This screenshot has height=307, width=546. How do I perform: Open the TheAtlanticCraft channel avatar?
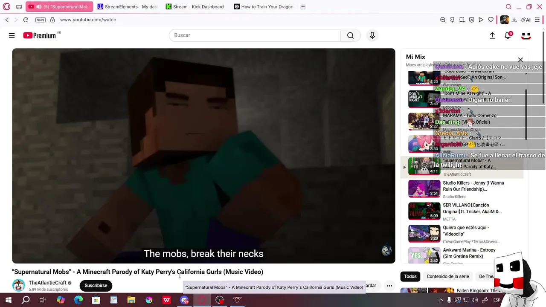tap(18, 285)
